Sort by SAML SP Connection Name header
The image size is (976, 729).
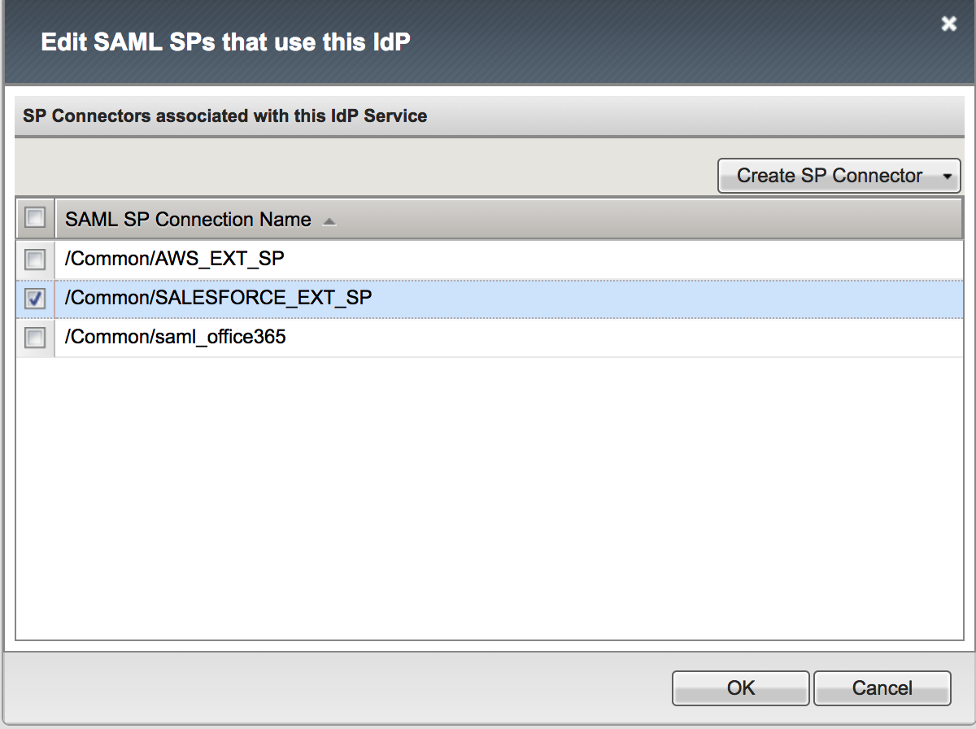(x=188, y=220)
